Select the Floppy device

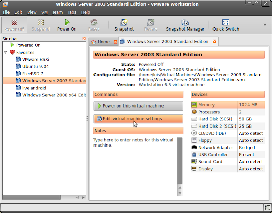(x=227, y=140)
